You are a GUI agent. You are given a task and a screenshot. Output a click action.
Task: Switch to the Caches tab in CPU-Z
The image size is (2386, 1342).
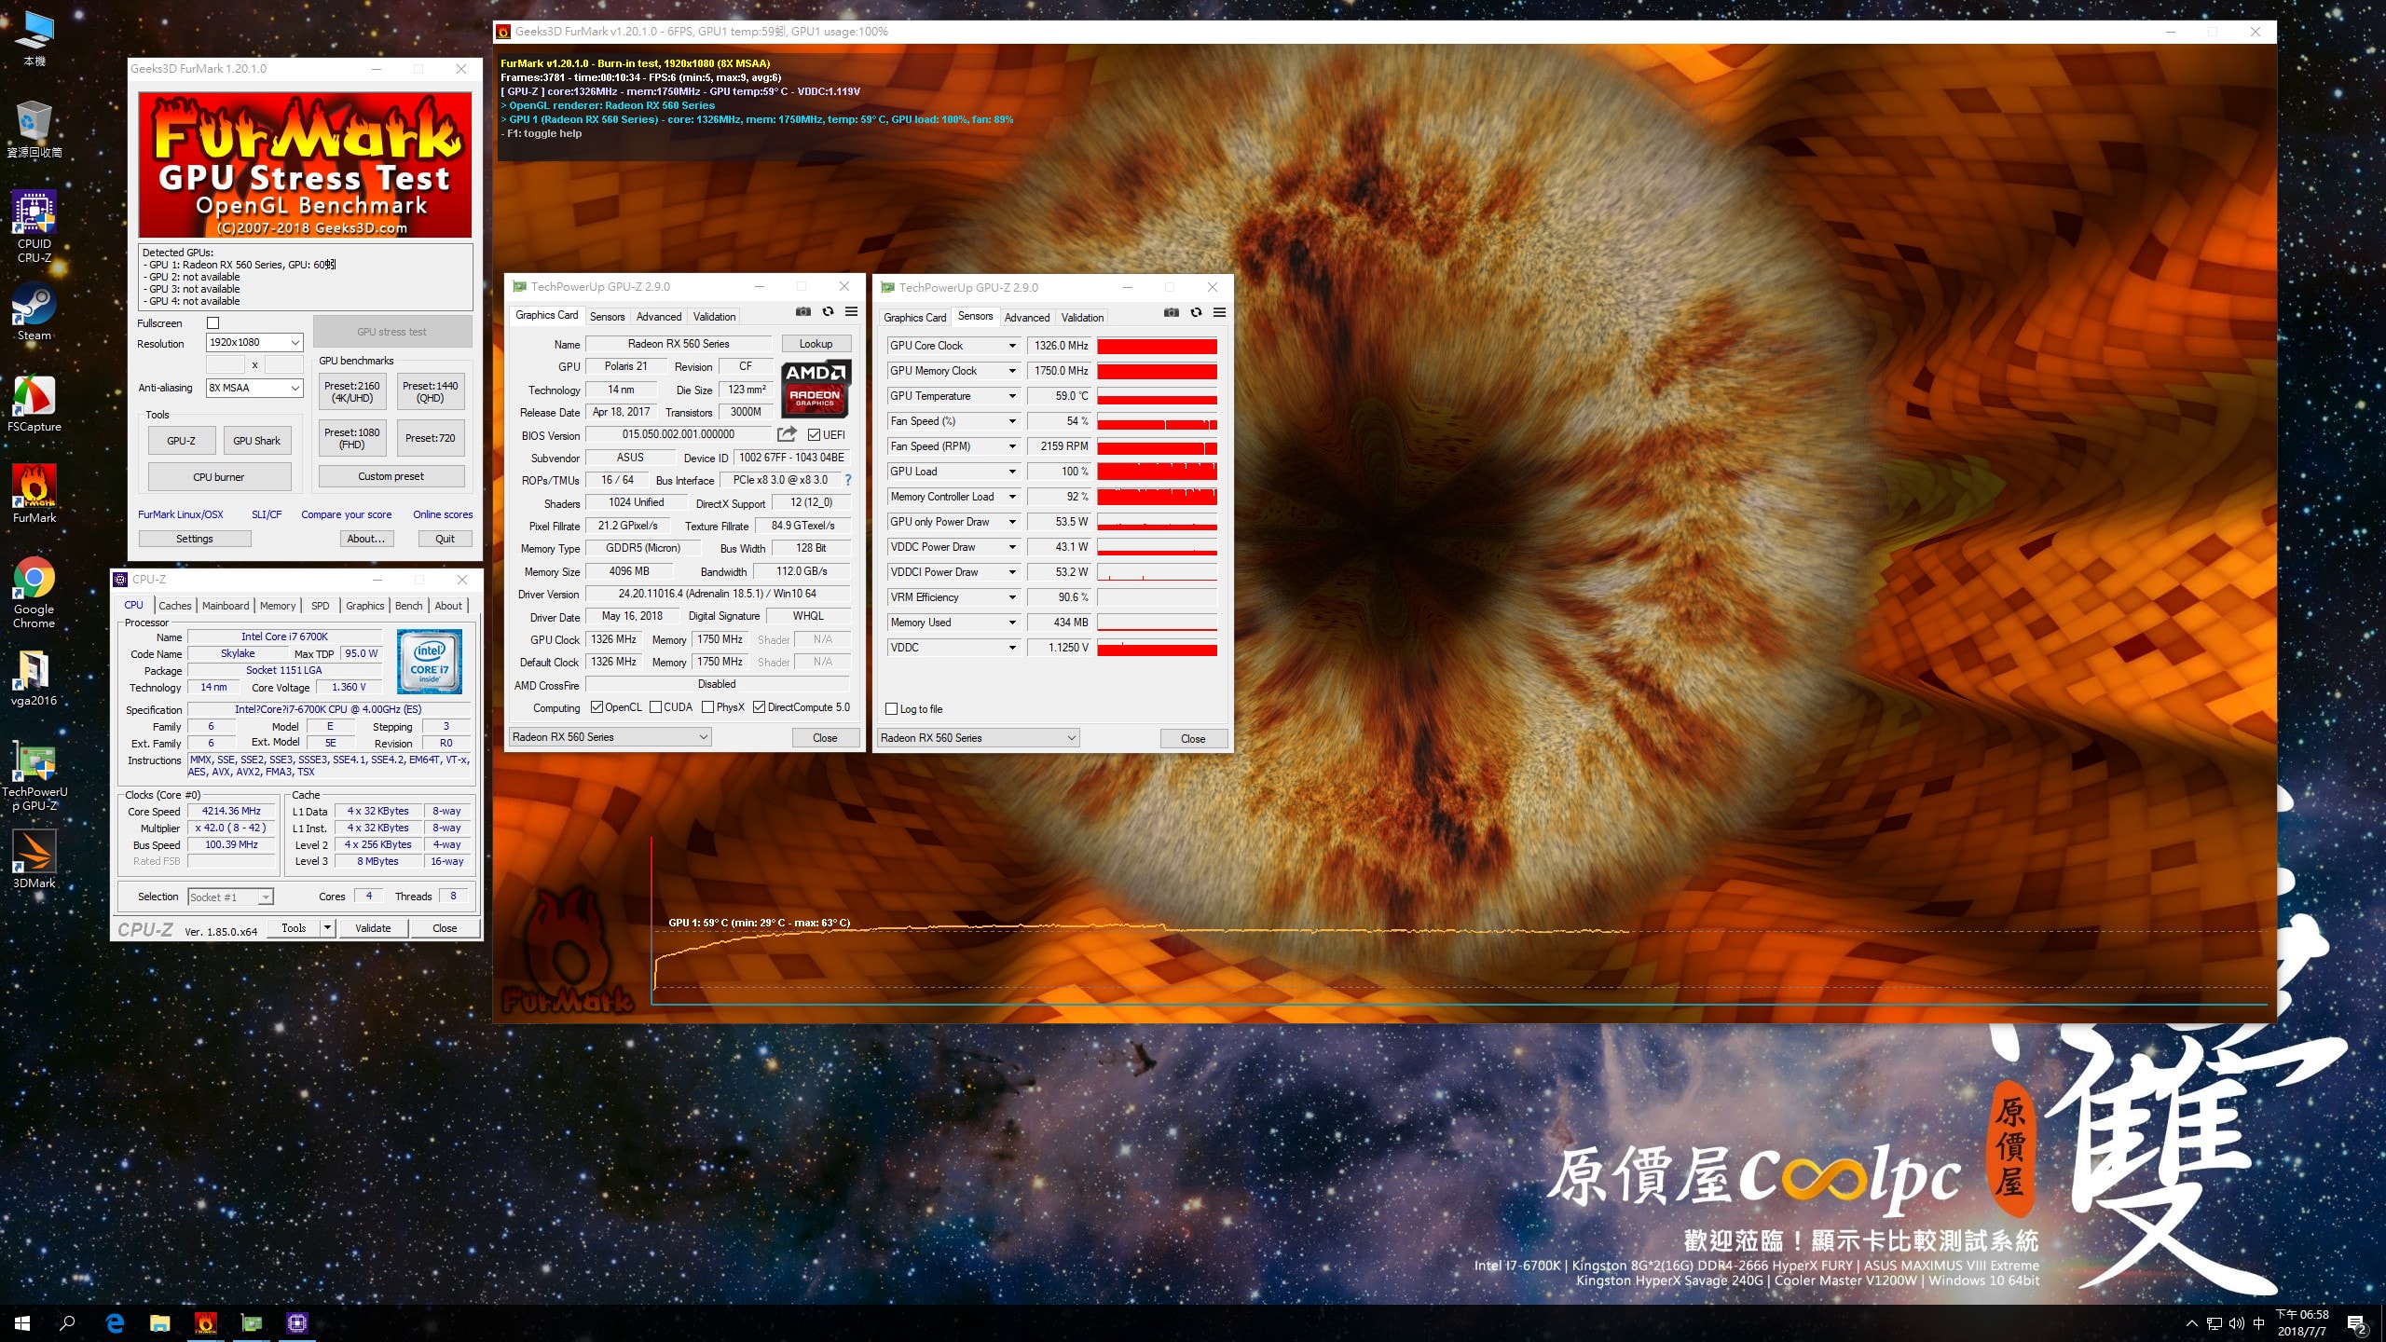[174, 606]
